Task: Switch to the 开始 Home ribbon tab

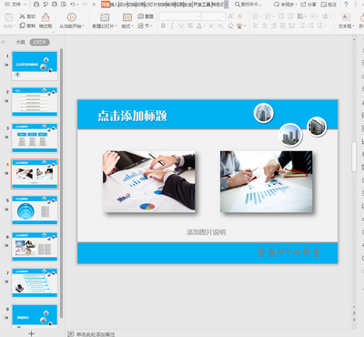Action: (x=105, y=5)
